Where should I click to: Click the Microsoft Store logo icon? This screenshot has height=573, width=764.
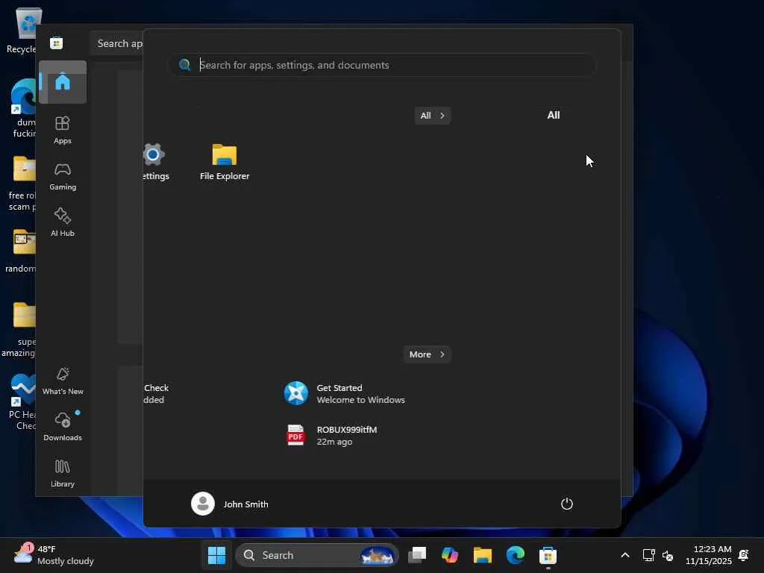pyautogui.click(x=56, y=43)
